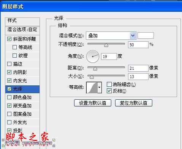The height and width of the screenshot is (149, 182).
Task: Select the 纹理 sub-style row
Action: pyautogui.click(x=22, y=56)
